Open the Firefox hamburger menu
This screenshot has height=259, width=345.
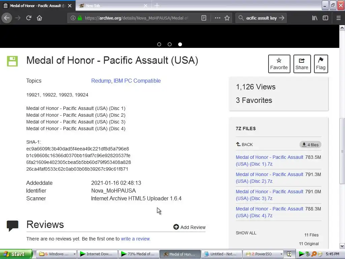(x=338, y=18)
